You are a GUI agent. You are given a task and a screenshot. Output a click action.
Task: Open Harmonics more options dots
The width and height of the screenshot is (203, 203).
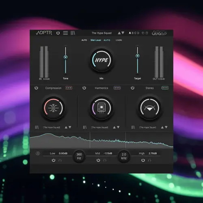tap(117, 88)
